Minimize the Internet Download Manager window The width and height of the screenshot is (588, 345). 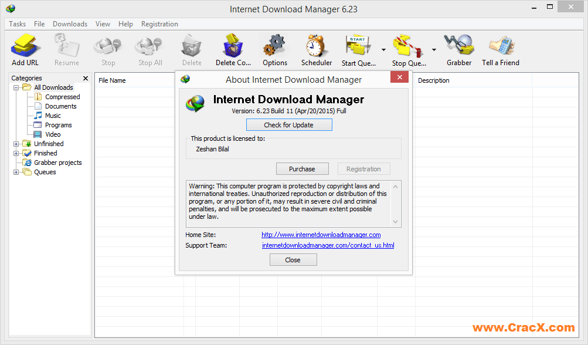[x=534, y=7]
